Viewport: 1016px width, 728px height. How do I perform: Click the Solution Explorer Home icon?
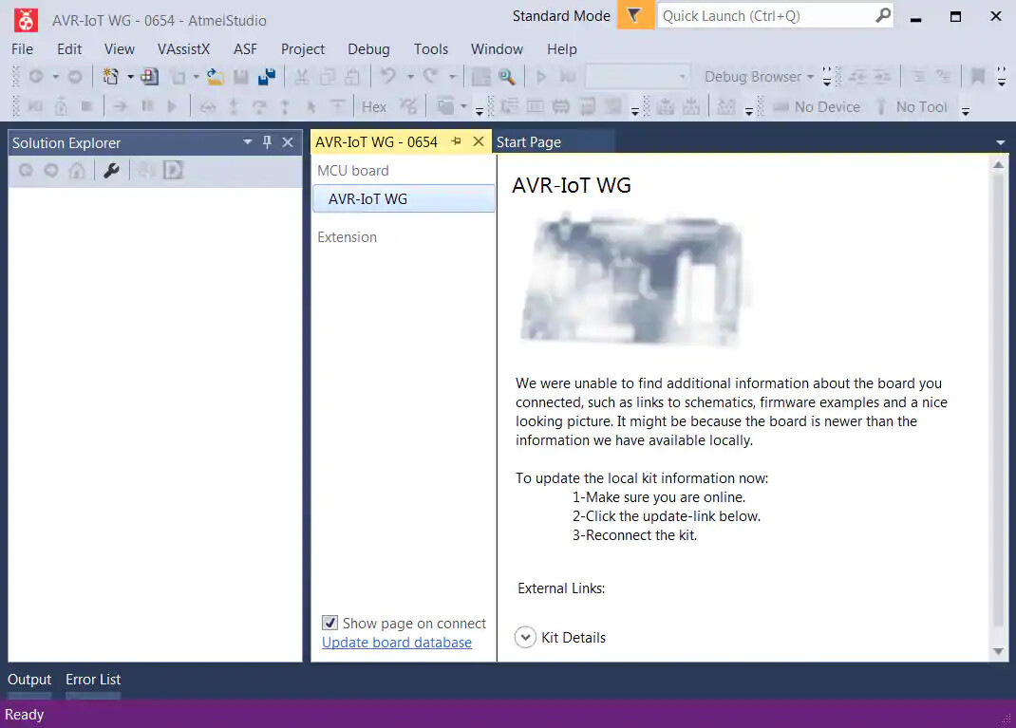[77, 170]
